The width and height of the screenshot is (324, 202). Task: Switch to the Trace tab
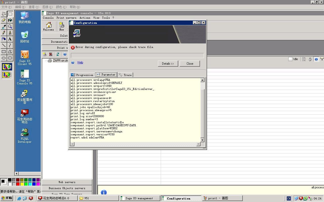[x=125, y=75]
